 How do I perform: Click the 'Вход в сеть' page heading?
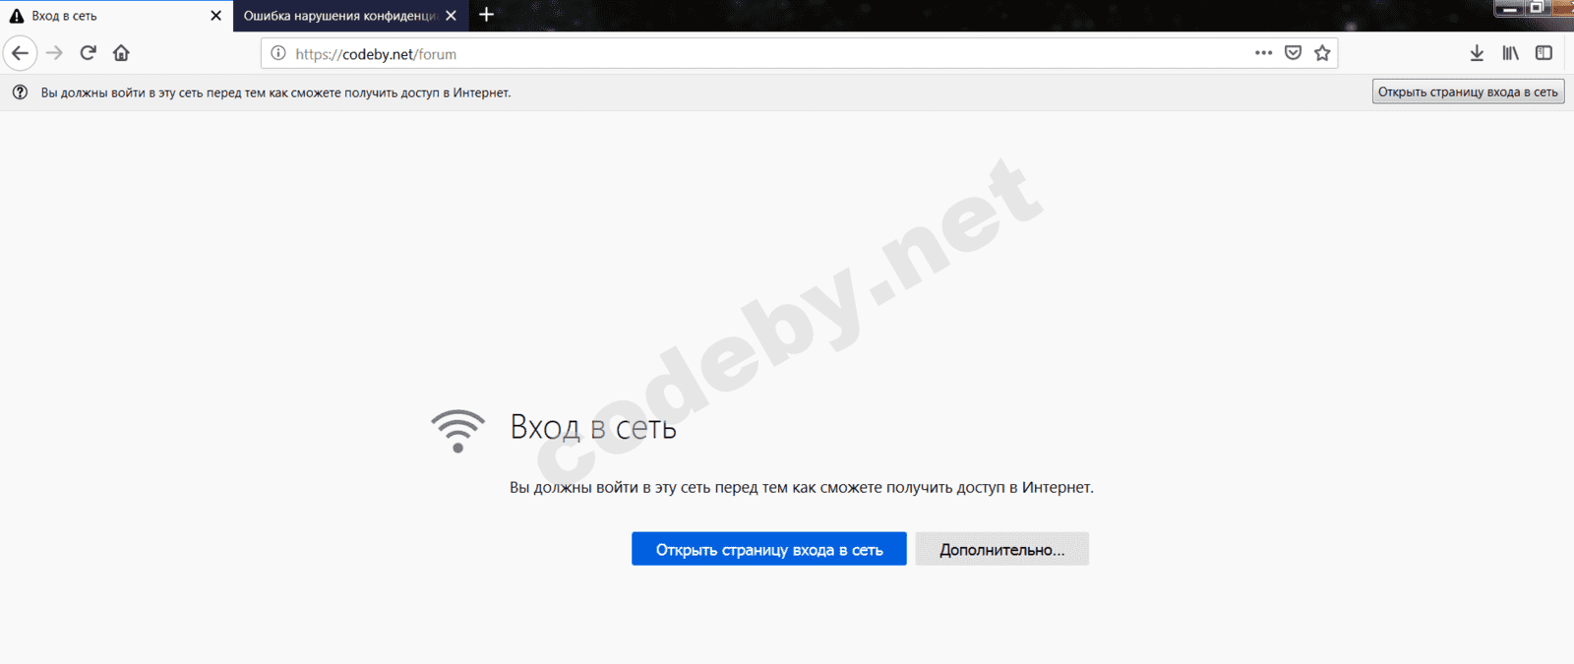pyautogui.click(x=593, y=427)
